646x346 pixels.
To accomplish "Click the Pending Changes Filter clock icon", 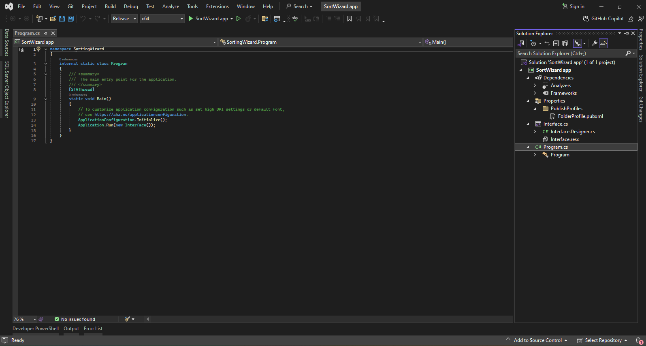I will pyautogui.click(x=533, y=43).
